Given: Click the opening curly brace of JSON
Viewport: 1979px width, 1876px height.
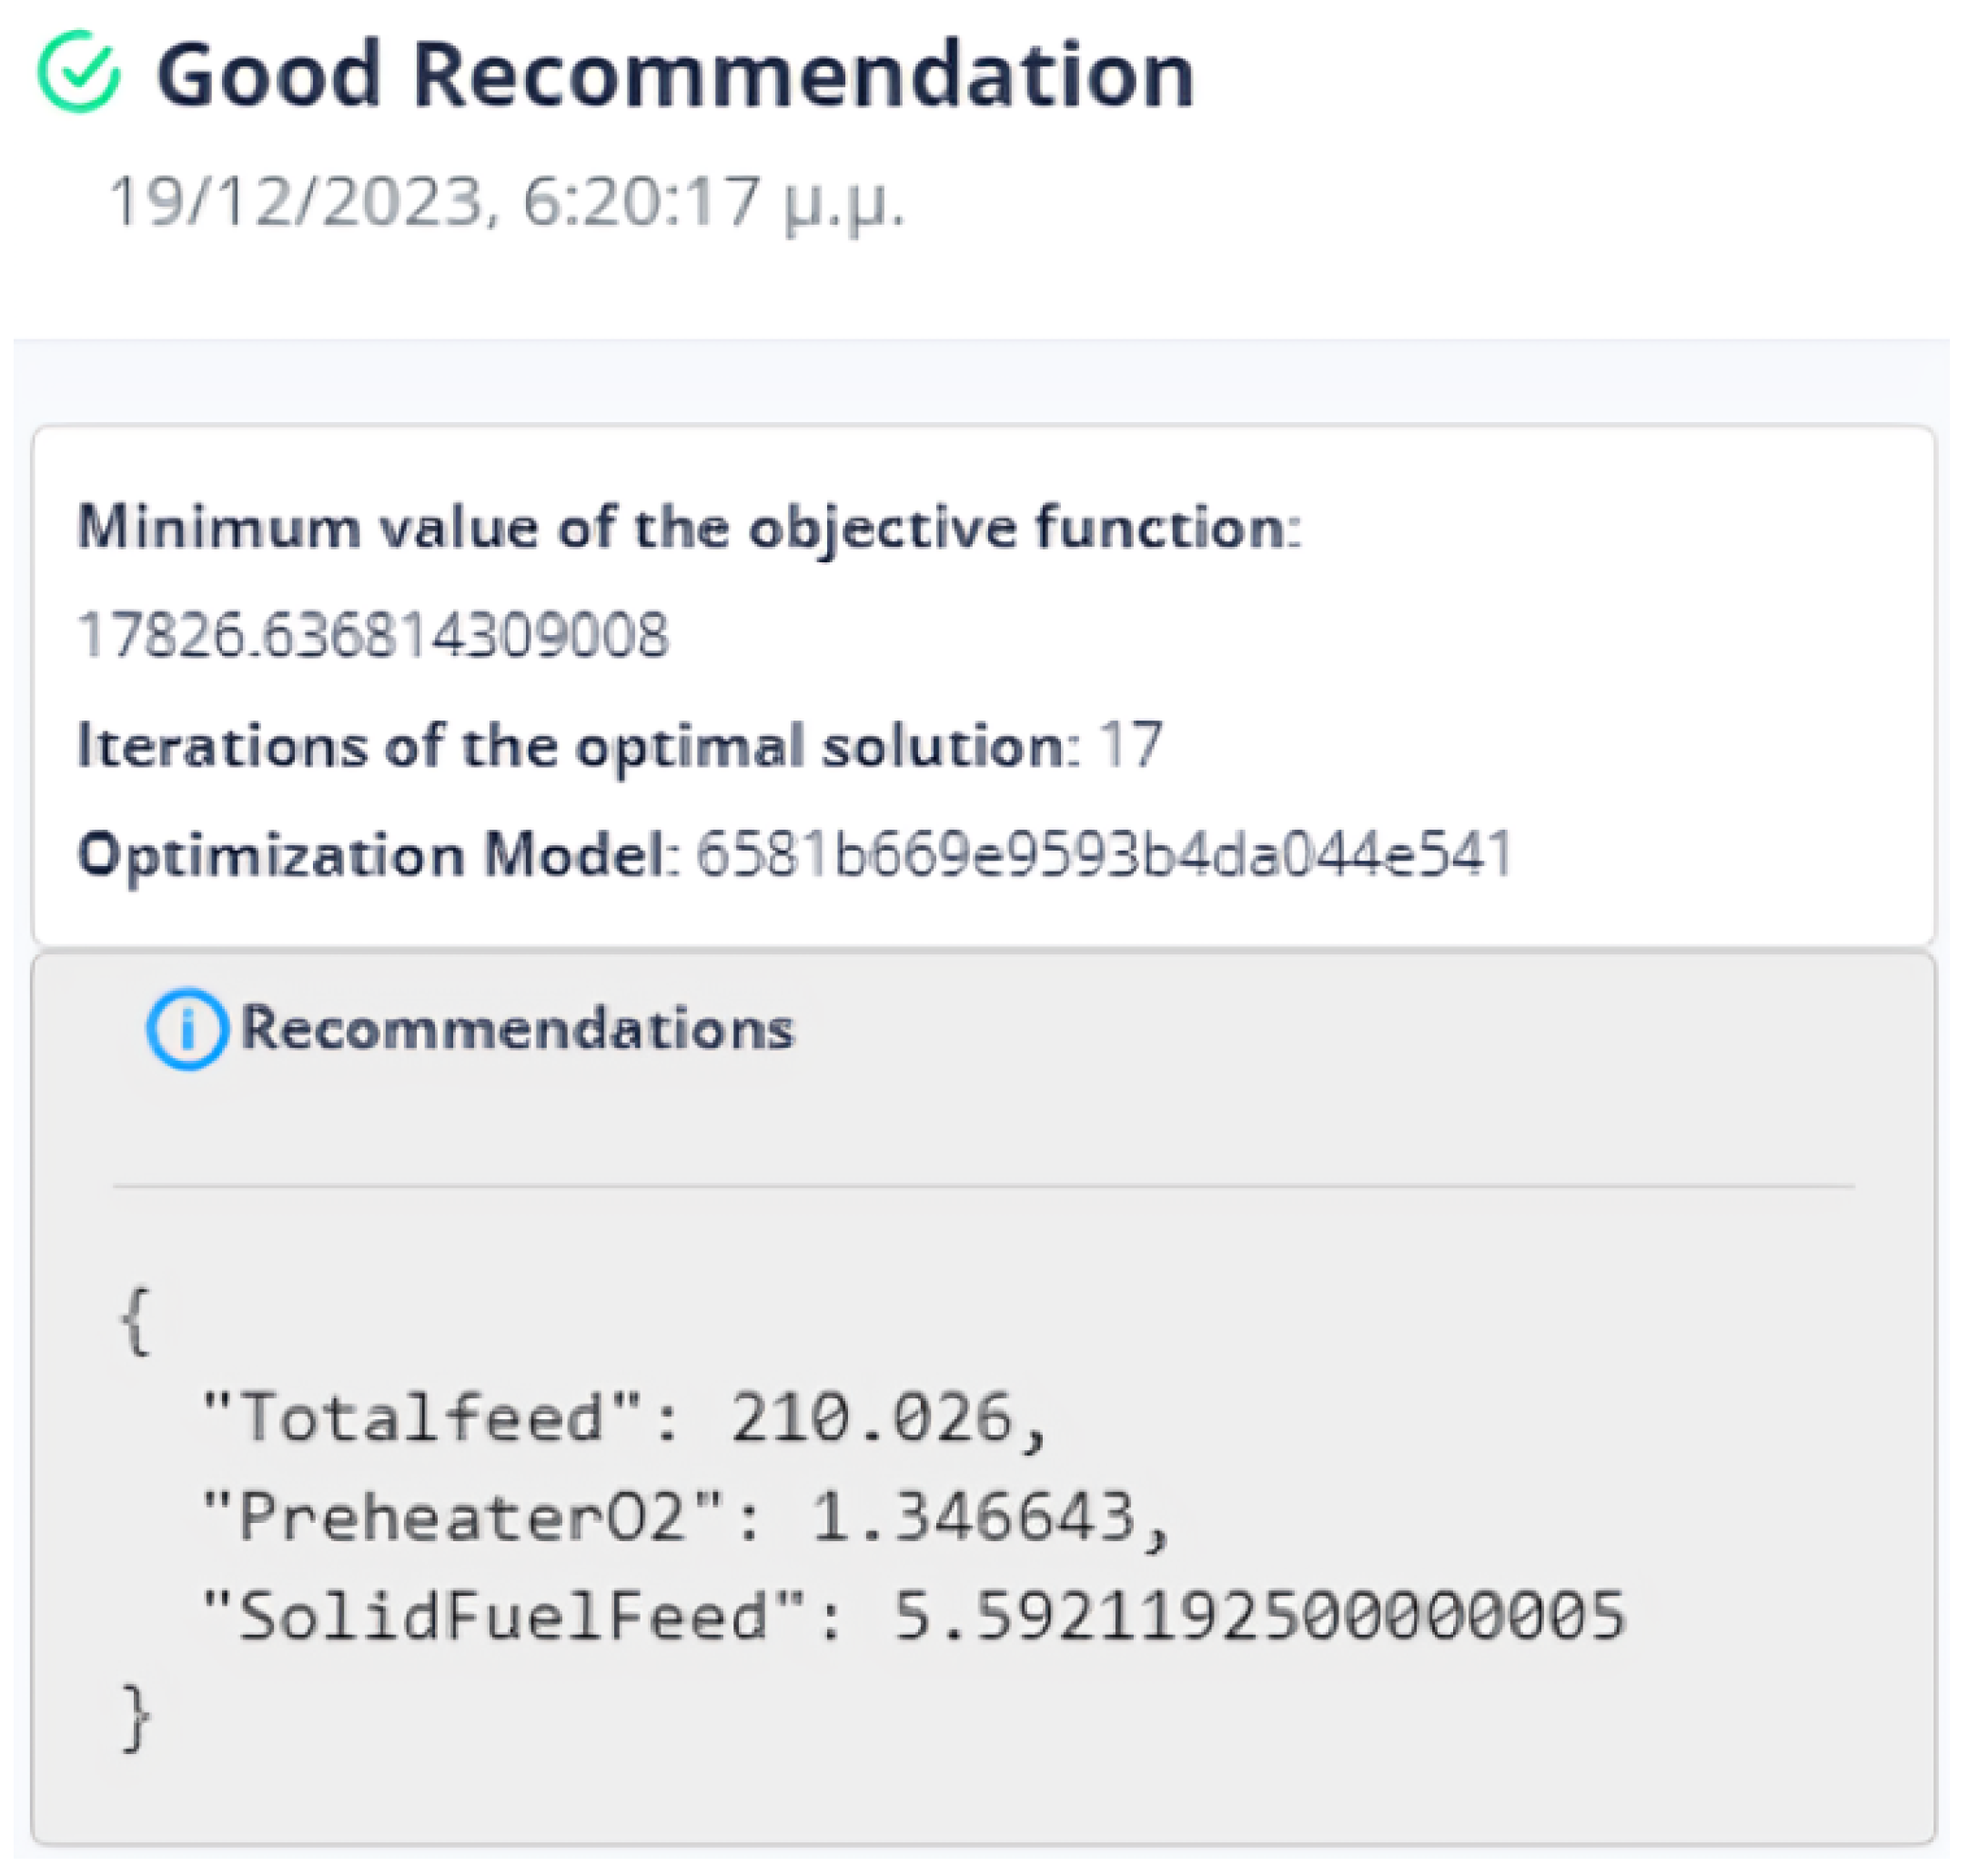Looking at the screenshot, I should [x=136, y=1321].
